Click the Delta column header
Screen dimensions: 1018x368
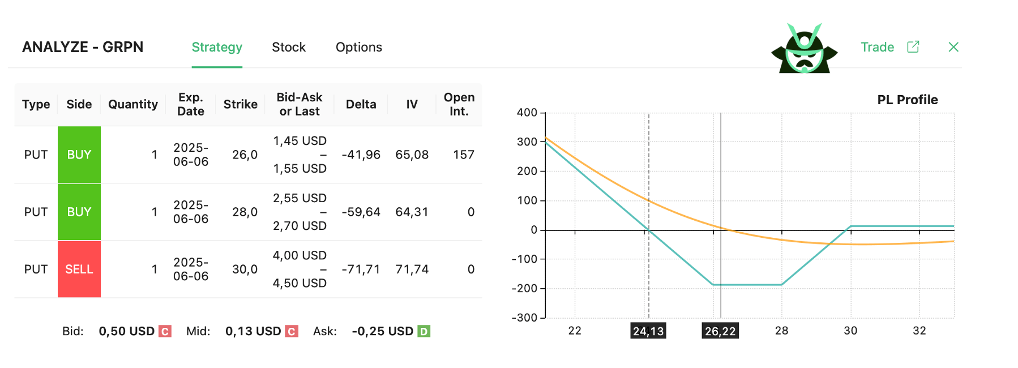tap(361, 104)
